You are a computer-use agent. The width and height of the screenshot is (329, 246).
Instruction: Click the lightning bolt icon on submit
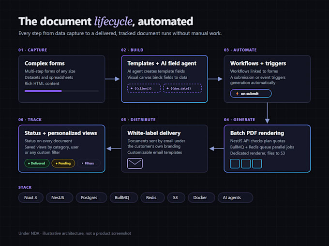pyautogui.click(x=237, y=94)
